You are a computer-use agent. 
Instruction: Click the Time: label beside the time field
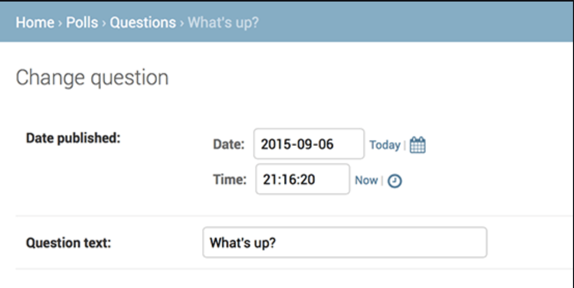[x=229, y=180]
